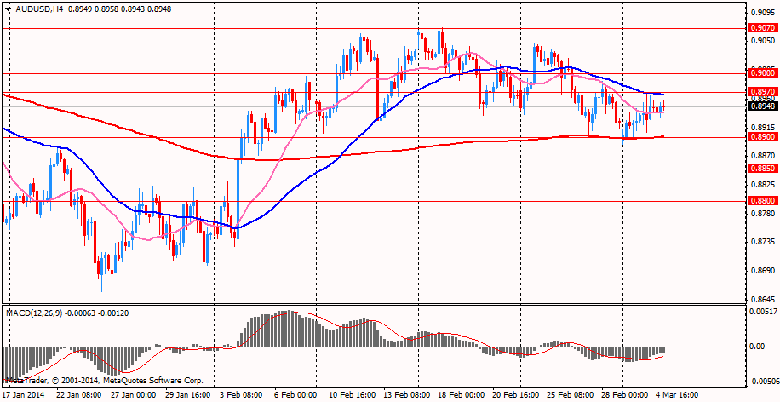780x402 pixels.
Task: Click the triangle beside AUDUSD,H4 title
Action: [x=7, y=9]
